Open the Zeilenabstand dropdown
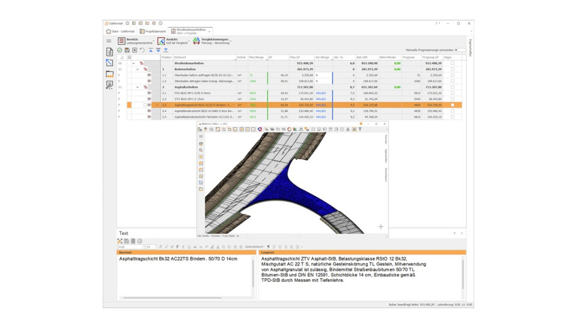Image resolution: width=577 pixels, height=324 pixels. tap(255, 247)
